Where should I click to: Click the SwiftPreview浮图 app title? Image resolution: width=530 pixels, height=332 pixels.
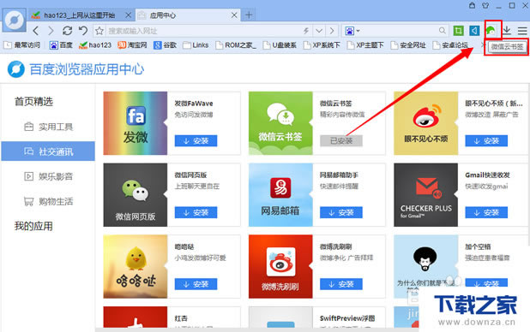347,318
